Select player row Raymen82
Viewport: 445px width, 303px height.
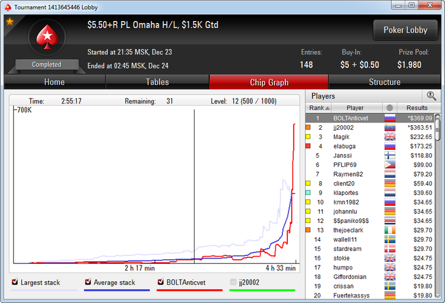pyautogui.click(x=370, y=174)
